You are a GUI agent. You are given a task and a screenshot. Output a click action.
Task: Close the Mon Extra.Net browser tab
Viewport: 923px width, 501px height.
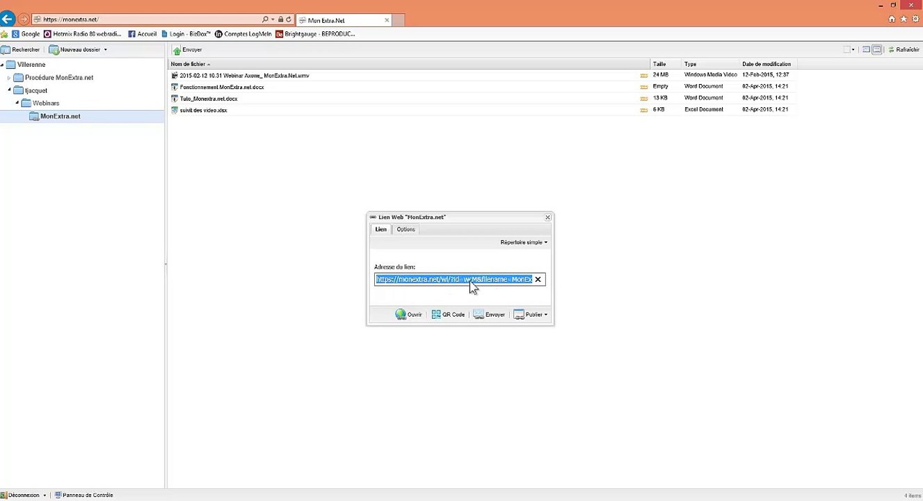387,20
